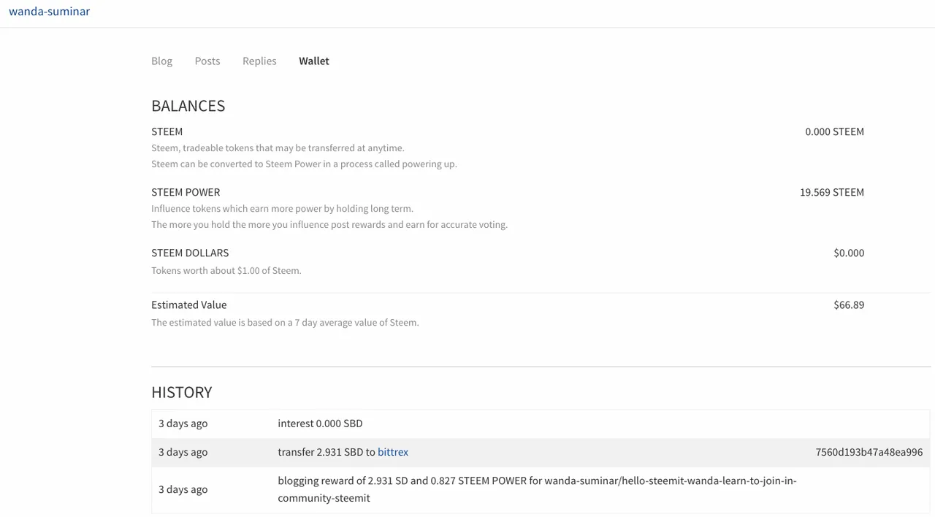Click the BALANCES section heading

[188, 106]
